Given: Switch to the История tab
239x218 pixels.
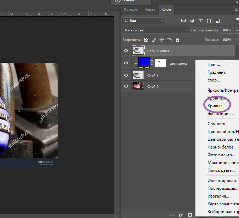Looking at the screenshot, I should [x=131, y=10].
